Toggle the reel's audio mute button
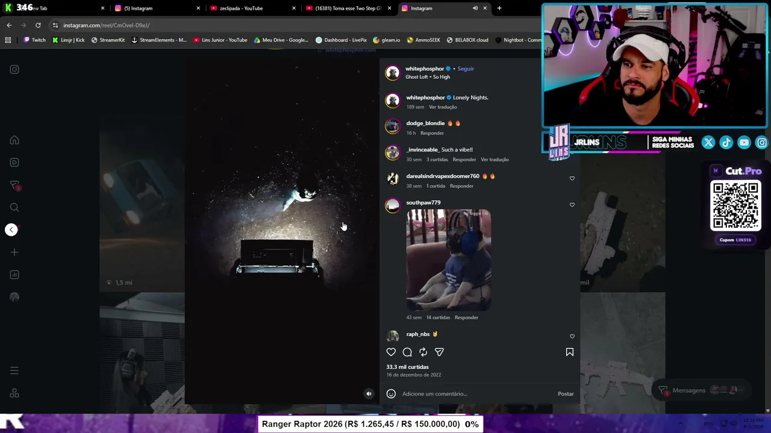The image size is (771, 433). click(369, 394)
